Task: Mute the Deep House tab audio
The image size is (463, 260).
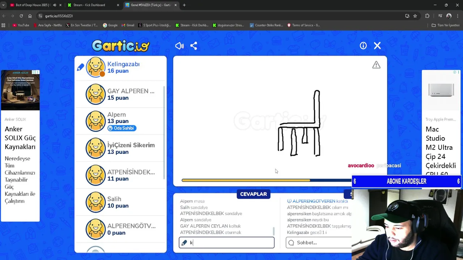Action: [55, 5]
